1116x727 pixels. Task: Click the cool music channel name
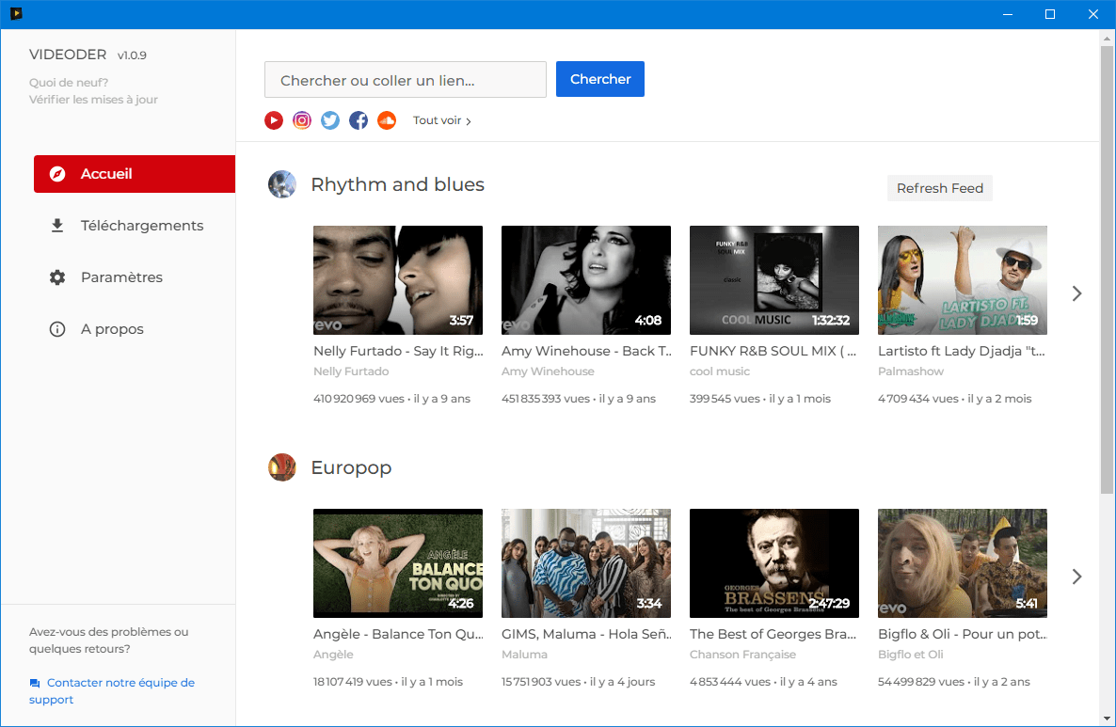720,371
